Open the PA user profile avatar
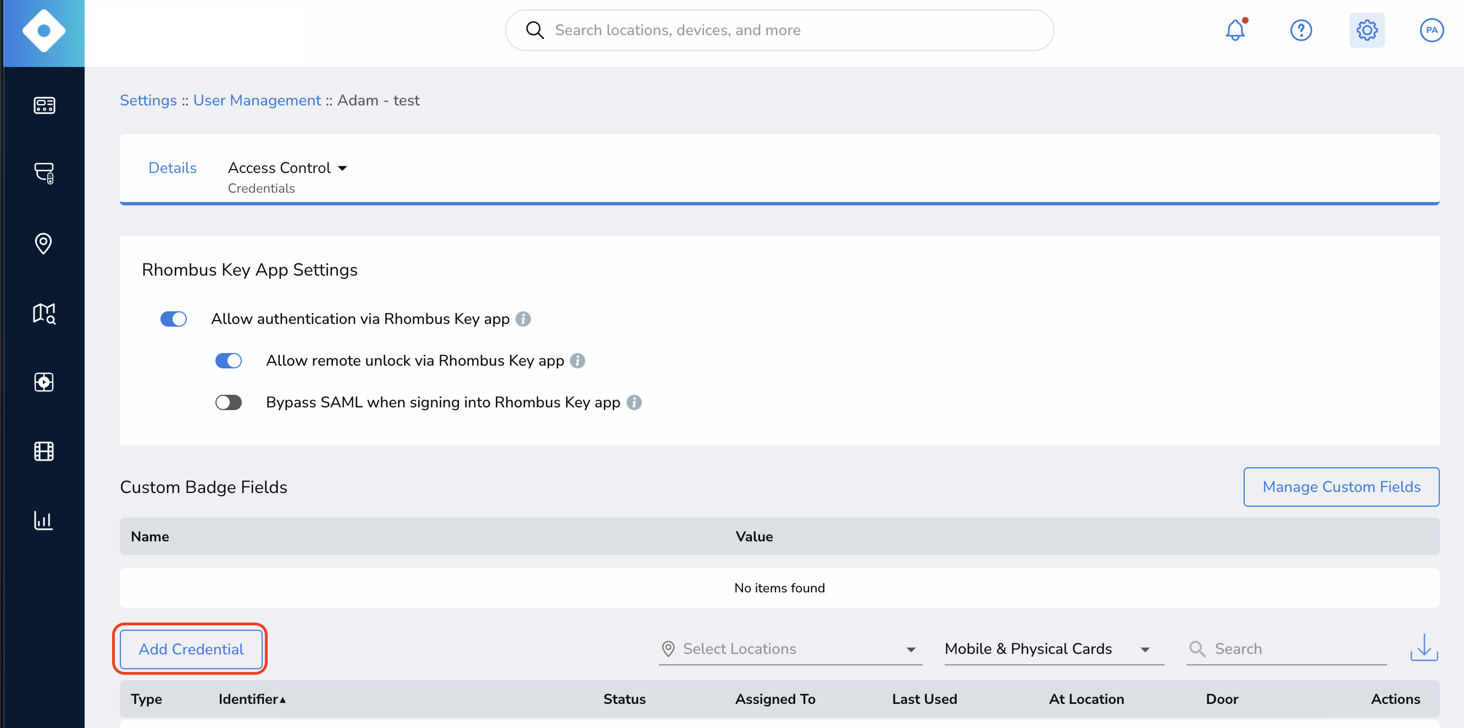The height and width of the screenshot is (728, 1464). [x=1432, y=30]
